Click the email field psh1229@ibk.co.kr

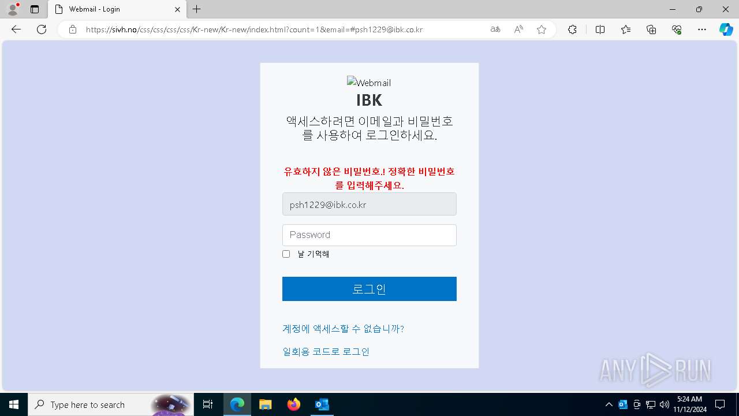[x=369, y=204]
